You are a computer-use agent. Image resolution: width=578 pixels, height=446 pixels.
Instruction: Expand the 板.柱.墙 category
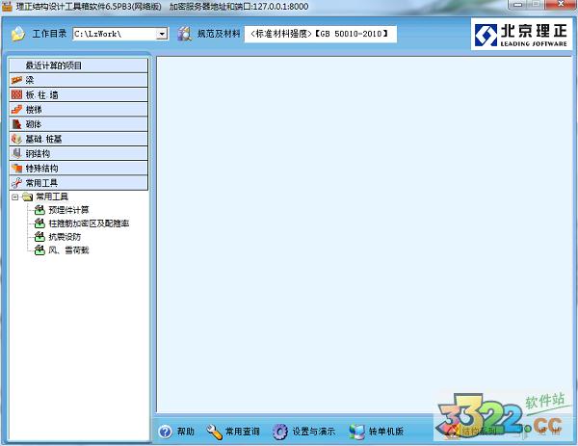(79, 94)
